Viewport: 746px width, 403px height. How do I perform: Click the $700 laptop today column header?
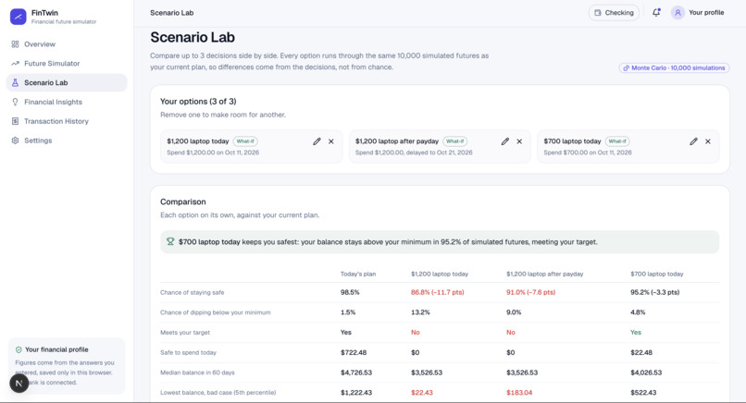pos(656,274)
